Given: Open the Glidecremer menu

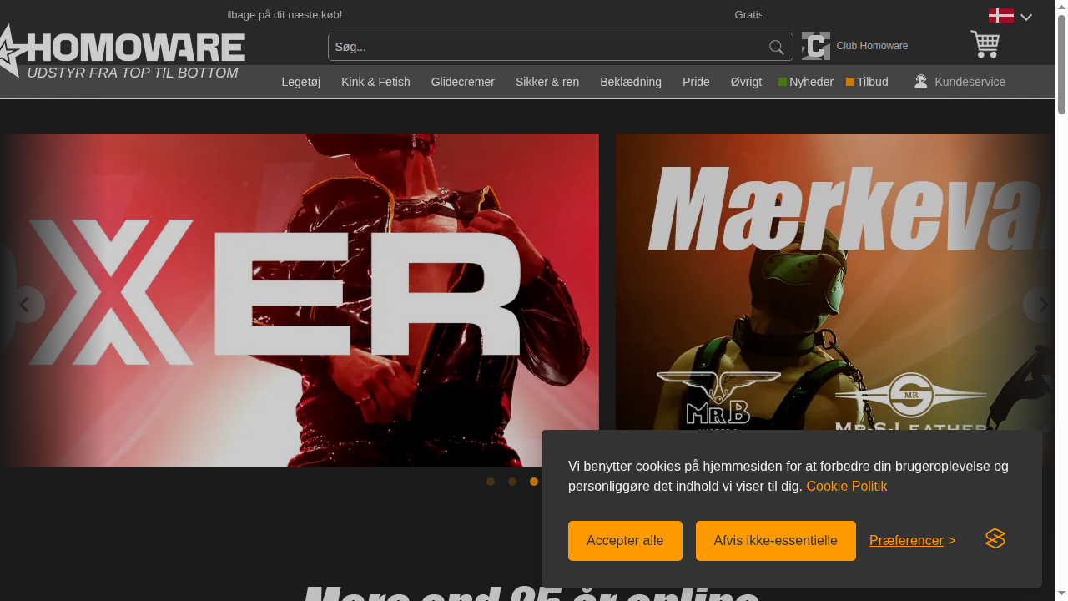Looking at the screenshot, I should (x=463, y=82).
